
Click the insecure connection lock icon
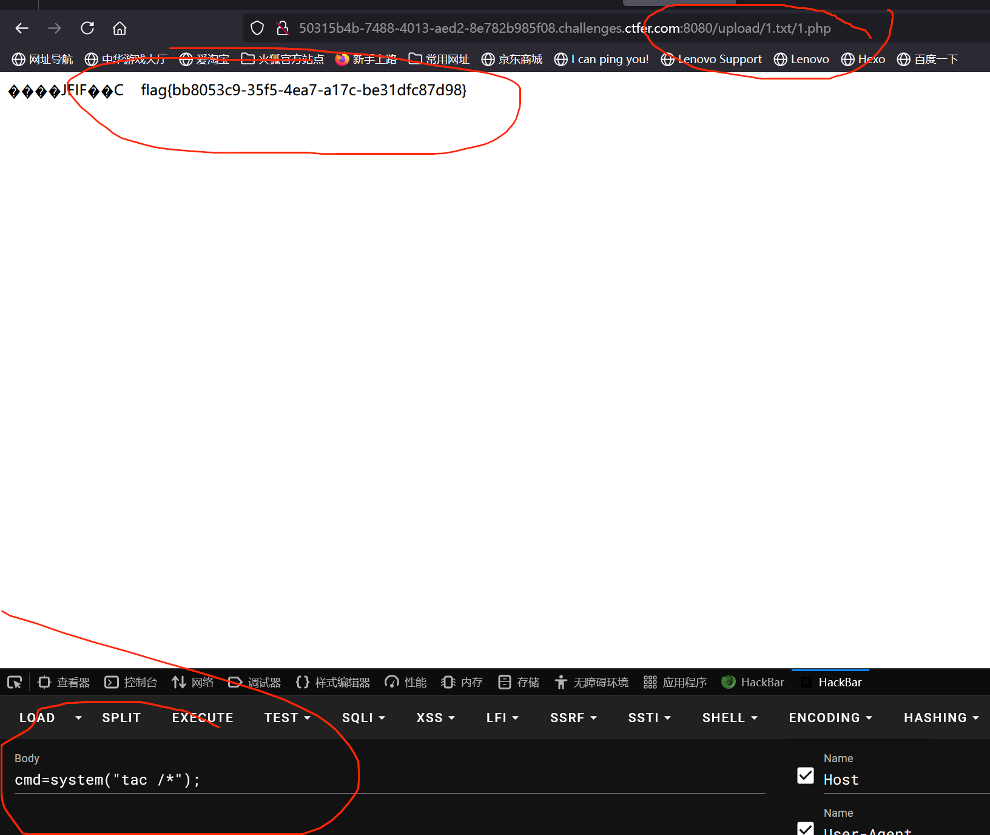(x=282, y=29)
